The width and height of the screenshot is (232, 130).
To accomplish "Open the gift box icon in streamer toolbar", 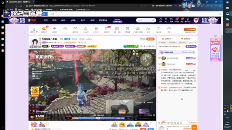I will (x=65, y=29).
